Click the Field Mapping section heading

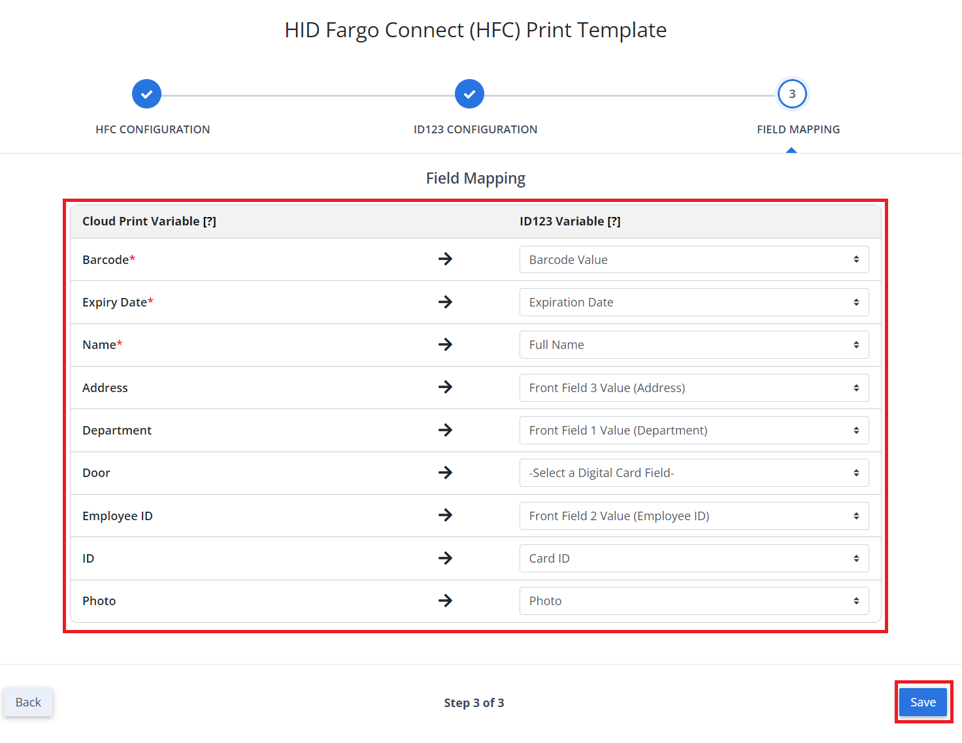[476, 178]
